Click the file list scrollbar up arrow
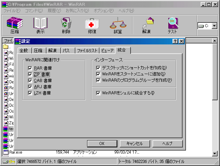 [215, 41]
